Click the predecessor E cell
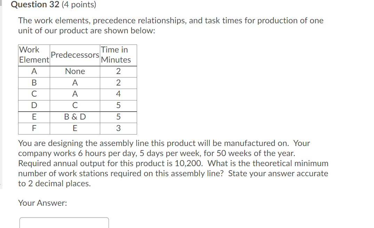 (x=75, y=129)
